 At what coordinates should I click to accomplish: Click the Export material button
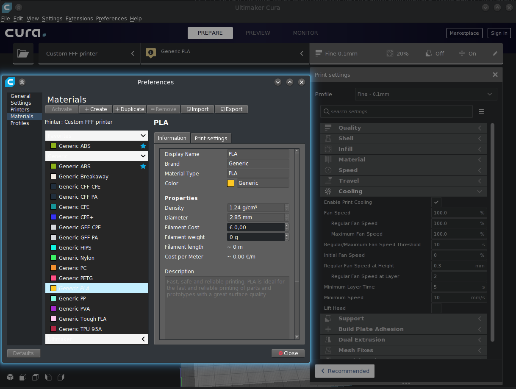click(231, 109)
